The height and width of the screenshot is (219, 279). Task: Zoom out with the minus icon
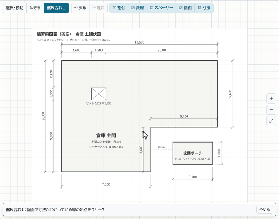[x=271, y=109]
